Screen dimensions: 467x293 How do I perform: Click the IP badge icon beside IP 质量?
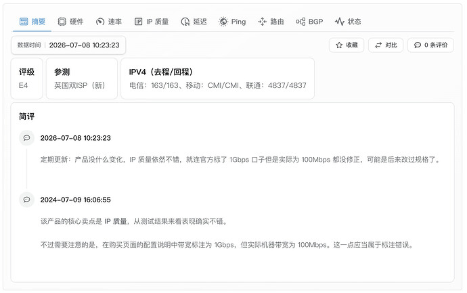click(x=139, y=22)
